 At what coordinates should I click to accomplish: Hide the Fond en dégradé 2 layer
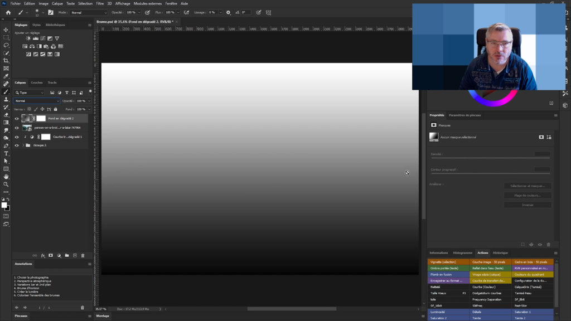pos(17,118)
